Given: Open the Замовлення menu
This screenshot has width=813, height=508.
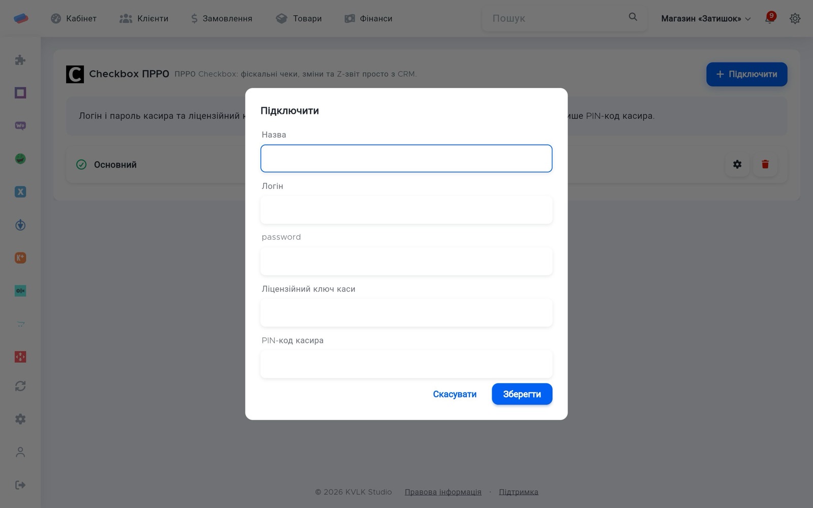Looking at the screenshot, I should coord(222,19).
